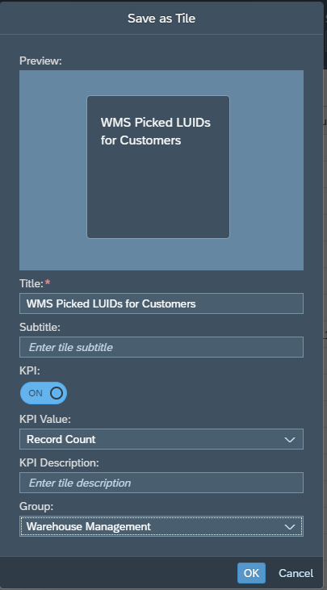
Task: Click the Save as Tile dialog header
Action: point(161,18)
